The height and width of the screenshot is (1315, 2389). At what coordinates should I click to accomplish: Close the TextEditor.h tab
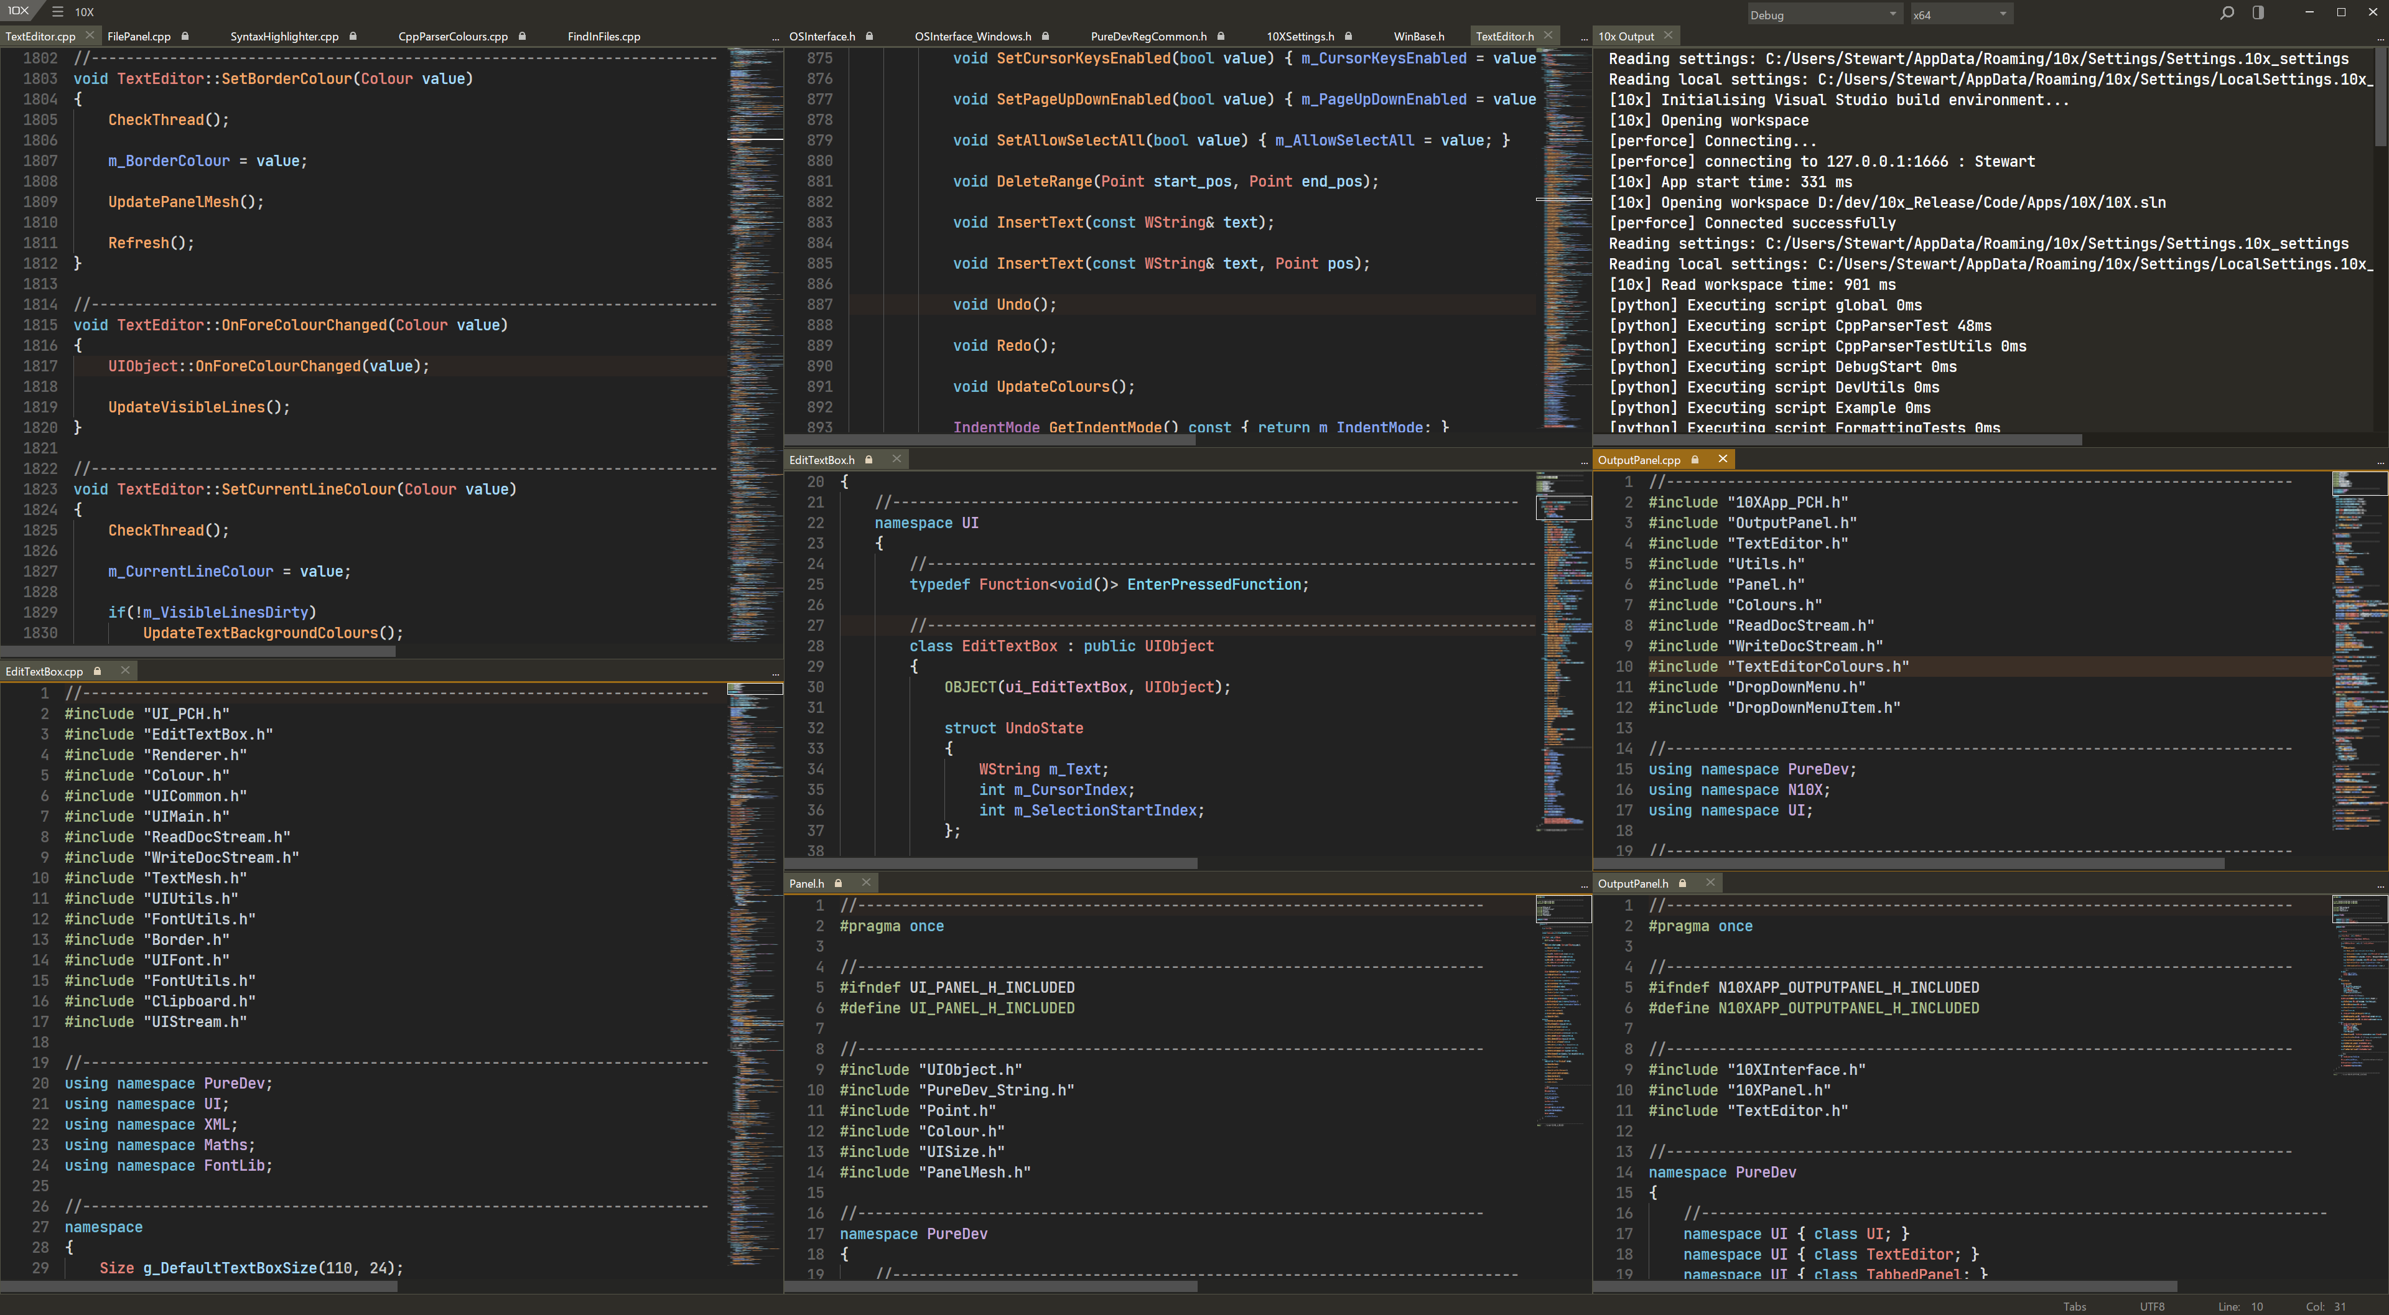click(x=1548, y=35)
